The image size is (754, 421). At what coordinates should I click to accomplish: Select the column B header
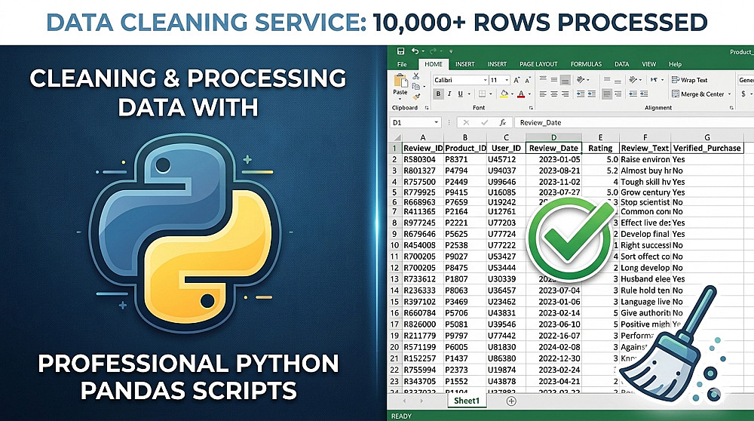(464, 137)
